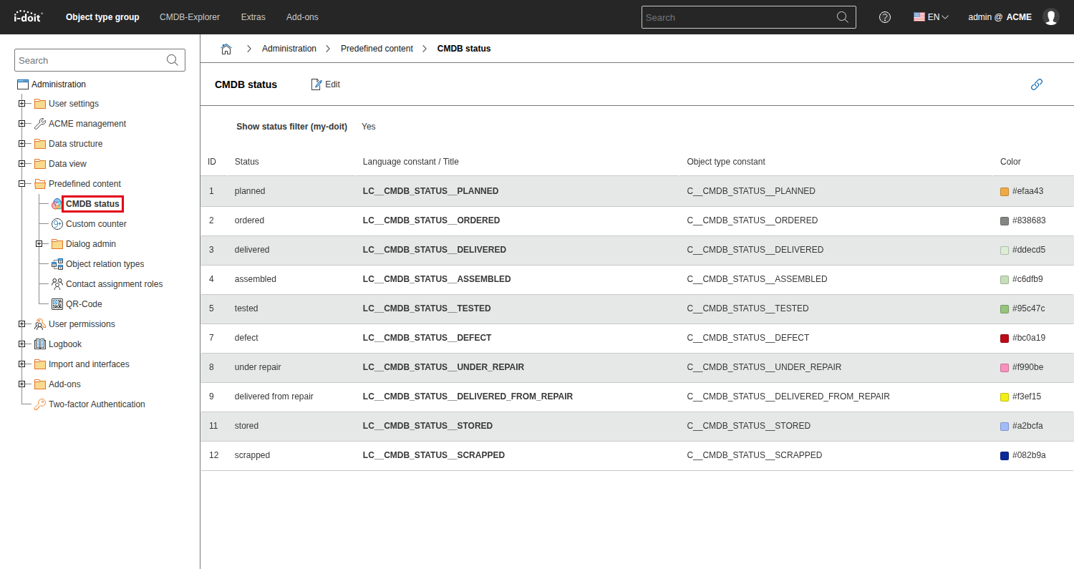Collapse the Predefined content tree node
The image size is (1074, 569).
coord(21,184)
